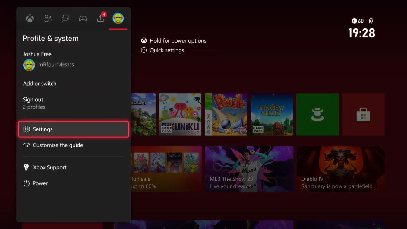Open the MLB The Show 23 card
The height and width of the screenshot is (229, 407).
(249, 169)
